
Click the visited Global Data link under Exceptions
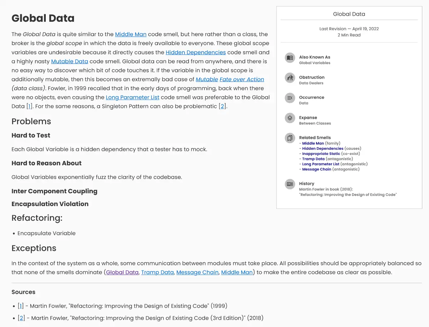click(122, 272)
